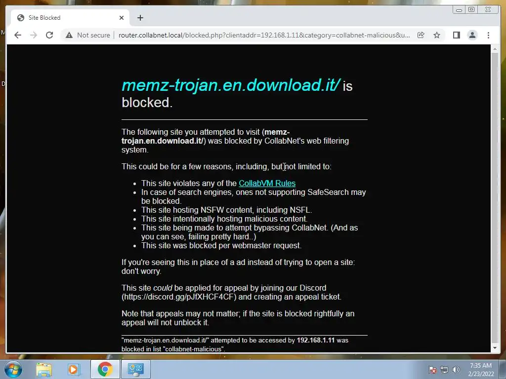Open a new browser tab
The width and height of the screenshot is (506, 379).
click(140, 18)
